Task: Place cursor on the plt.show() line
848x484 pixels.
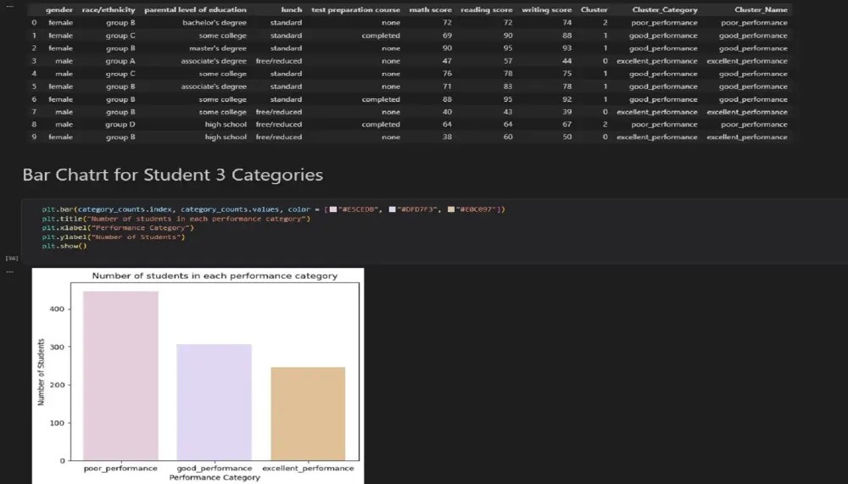Action: (64, 246)
